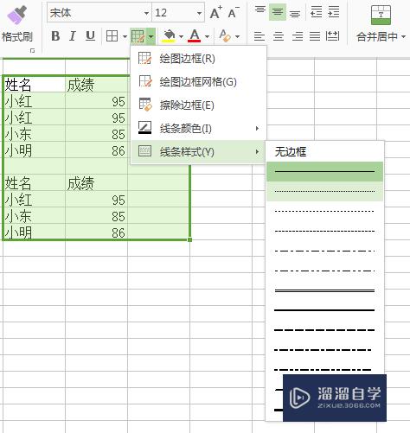Click the top cell containing 姓名

point(34,85)
